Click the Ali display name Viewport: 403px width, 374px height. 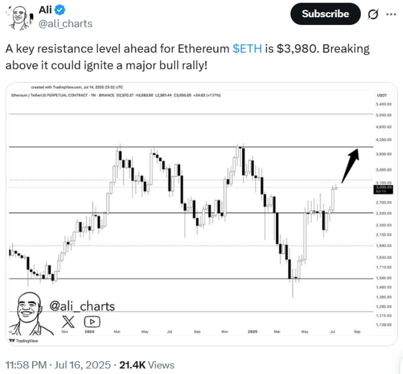45,10
